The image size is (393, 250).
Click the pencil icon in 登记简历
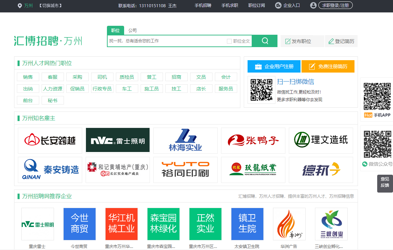(x=331, y=41)
